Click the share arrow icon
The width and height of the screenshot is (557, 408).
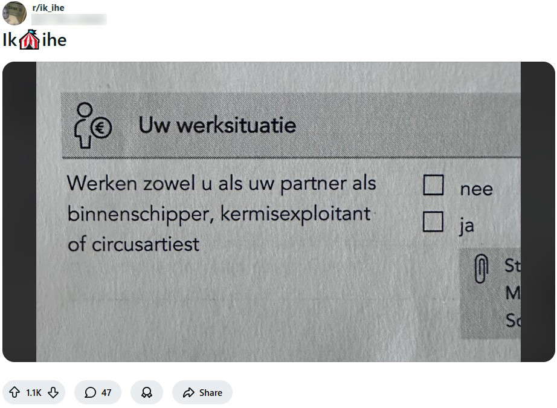pos(188,393)
